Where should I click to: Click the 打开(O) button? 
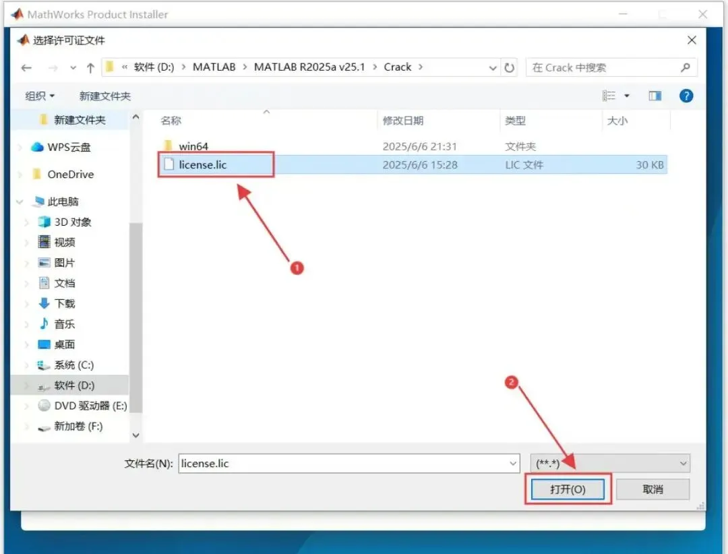(568, 489)
